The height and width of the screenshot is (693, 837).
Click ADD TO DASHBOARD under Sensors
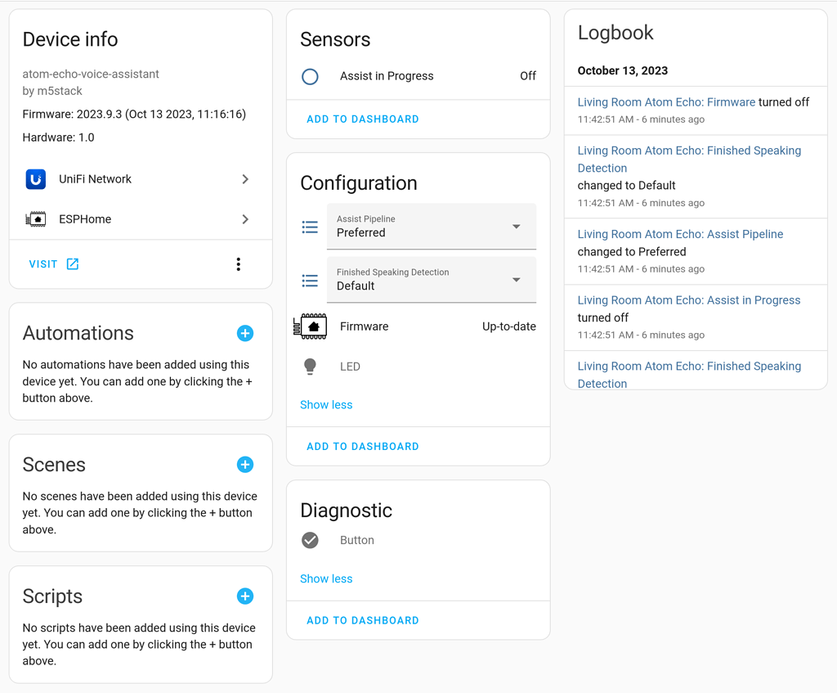[x=362, y=119]
